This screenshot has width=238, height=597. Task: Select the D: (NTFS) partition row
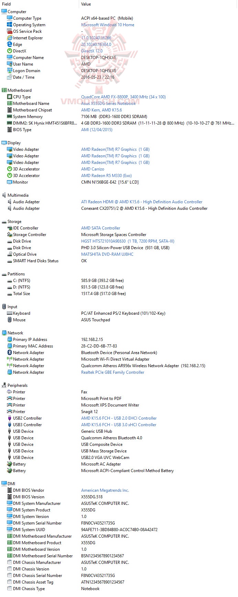119,287
